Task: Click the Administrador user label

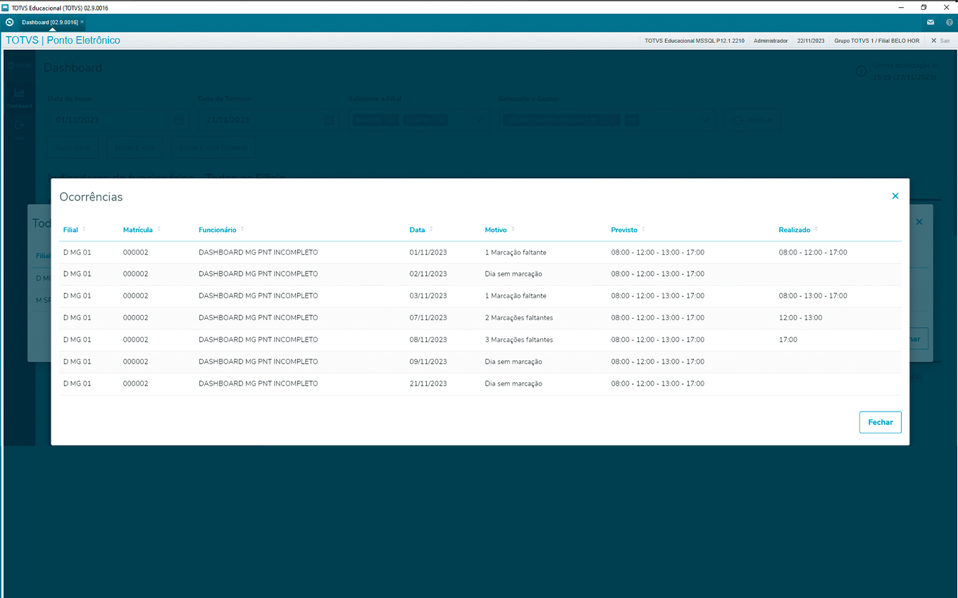Action: [771, 41]
